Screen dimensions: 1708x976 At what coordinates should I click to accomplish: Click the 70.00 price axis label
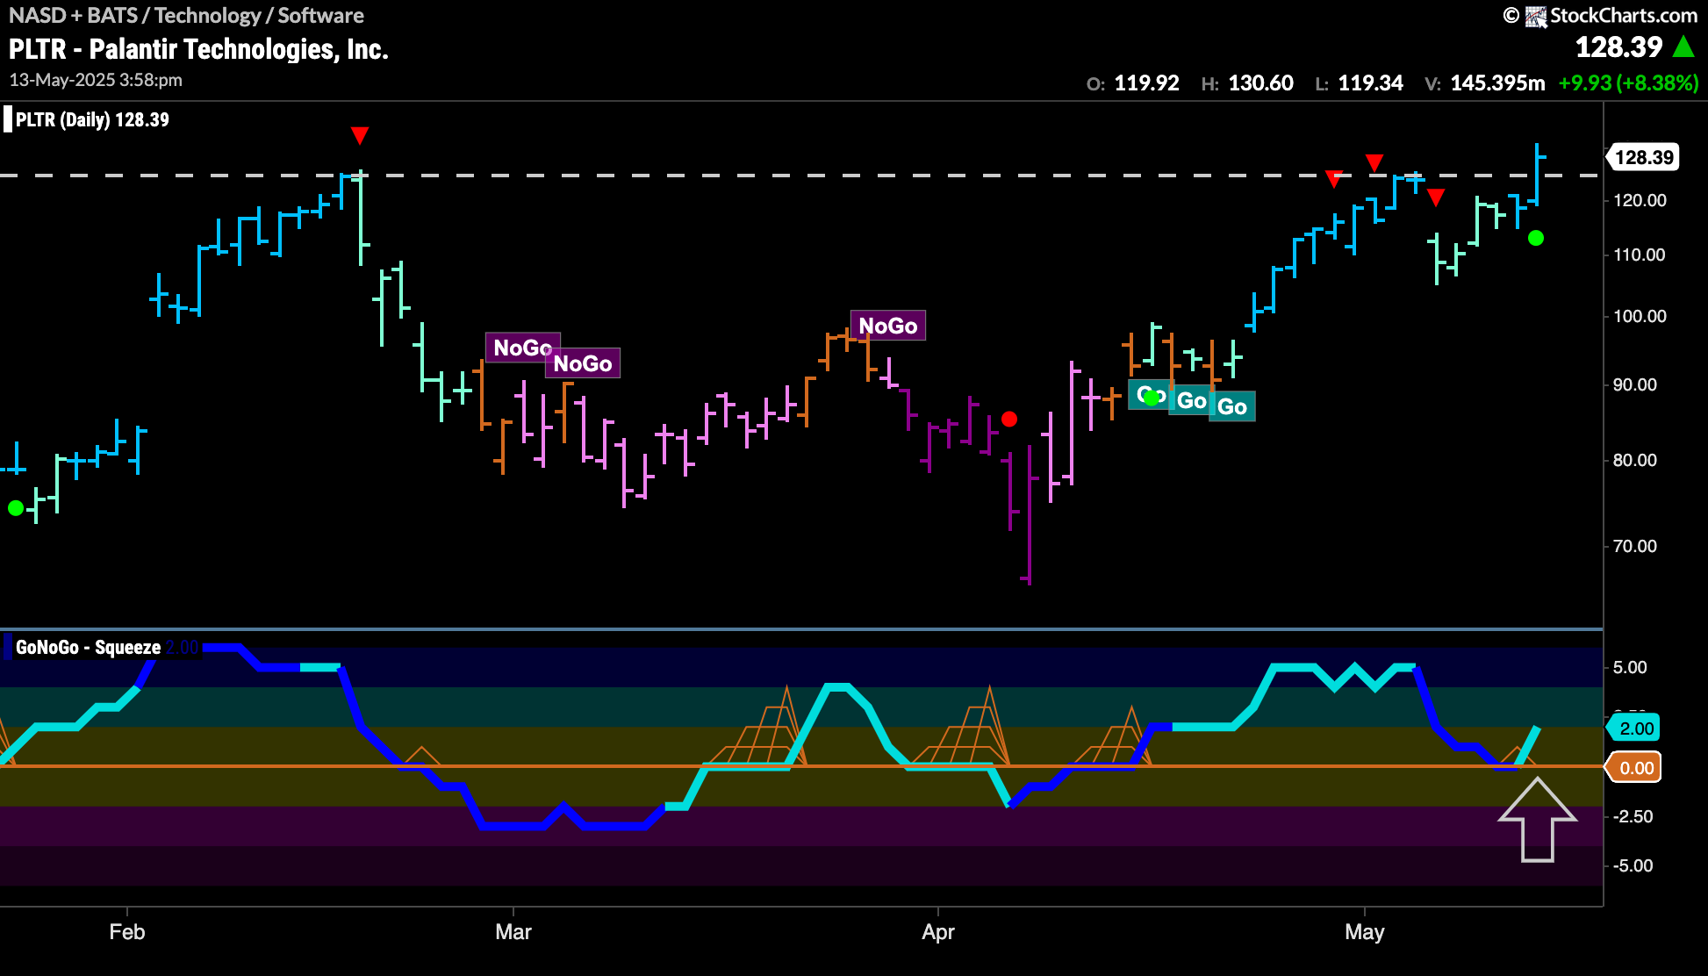tap(1635, 546)
